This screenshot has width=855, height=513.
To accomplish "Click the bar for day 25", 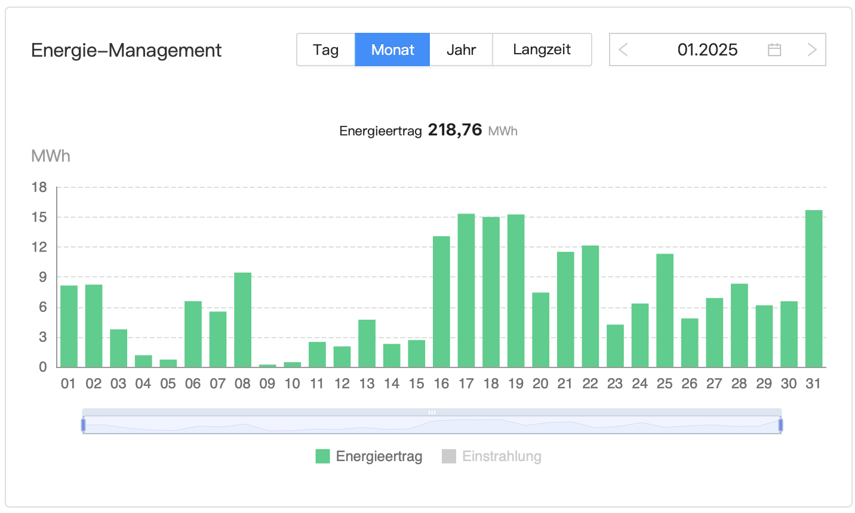I will (665, 310).
